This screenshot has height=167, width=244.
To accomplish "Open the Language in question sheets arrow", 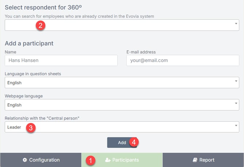I will click(x=237, y=82).
